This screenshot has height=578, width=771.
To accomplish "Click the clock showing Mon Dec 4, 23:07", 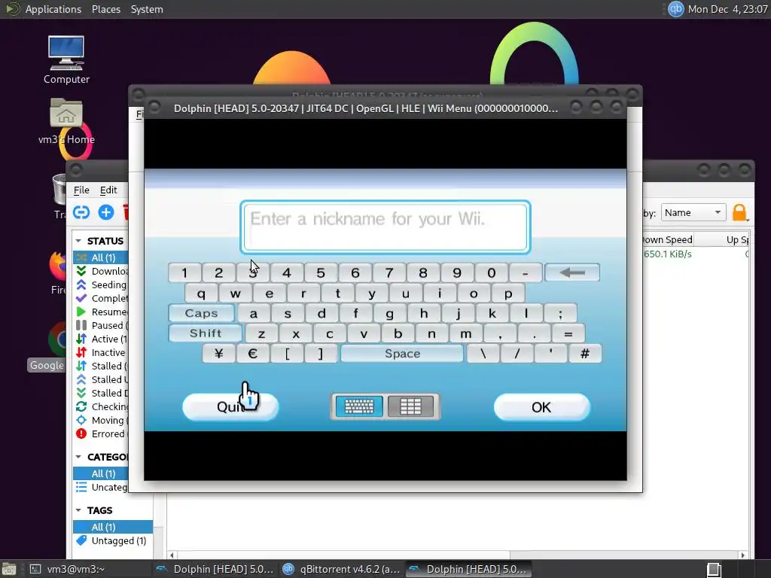I will pyautogui.click(x=728, y=9).
